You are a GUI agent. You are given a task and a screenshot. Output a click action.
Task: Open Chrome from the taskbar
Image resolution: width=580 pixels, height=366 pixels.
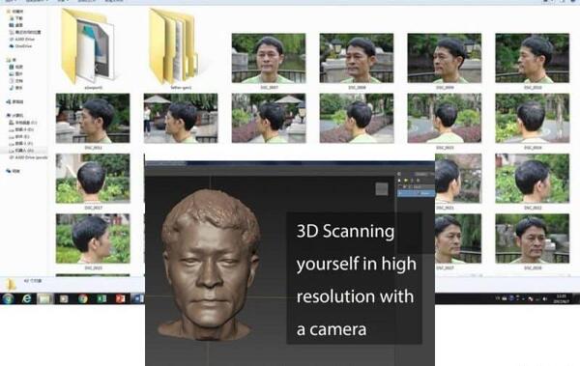point(83,298)
